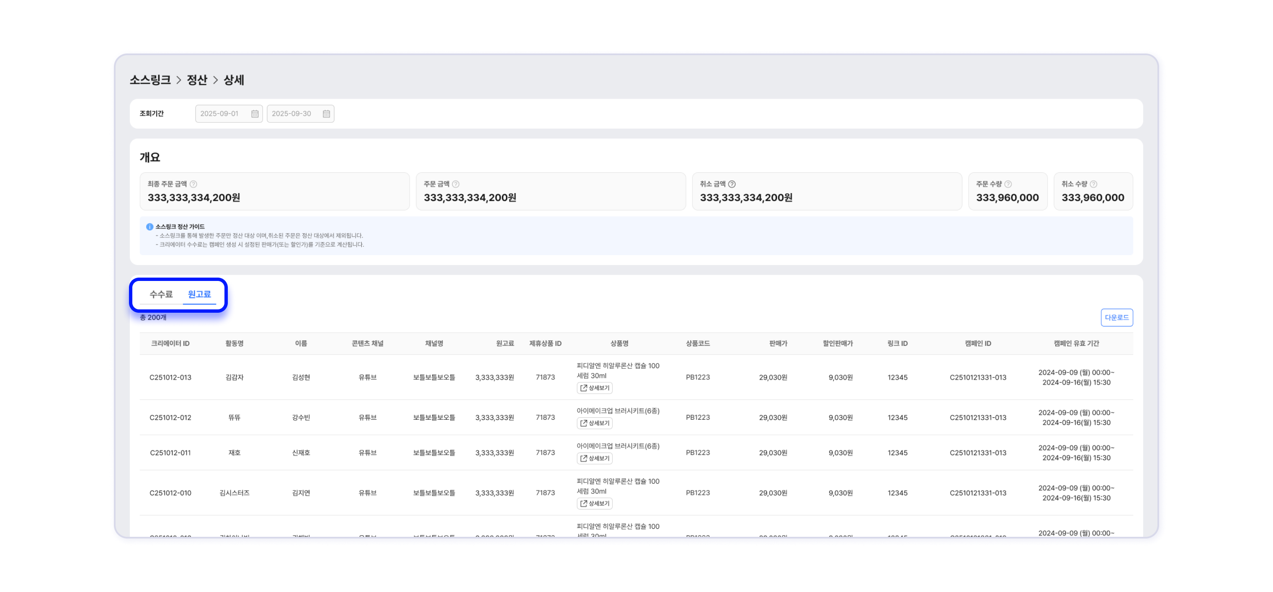
Task: Open 상세보기 in the C251012-010 row
Action: tap(595, 504)
